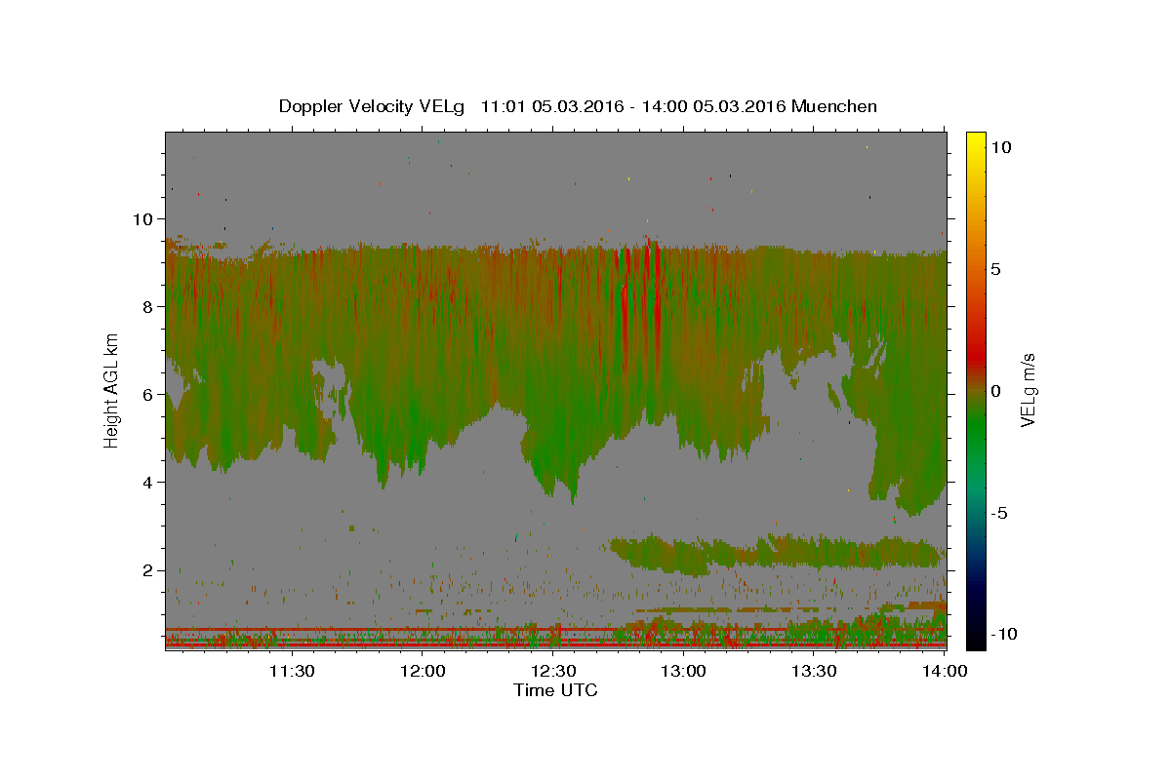Click the green region of the colorbar
The width and height of the screenshot is (1171, 780).
click(975, 439)
